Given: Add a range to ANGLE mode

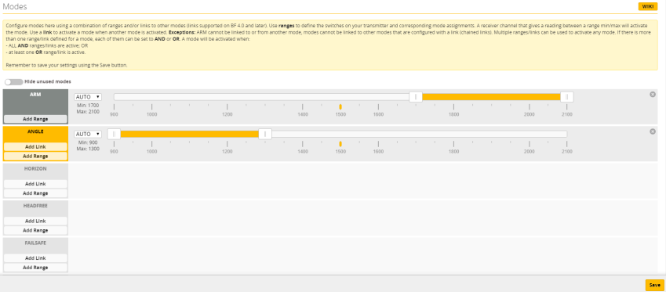Looking at the screenshot, I should [35, 156].
